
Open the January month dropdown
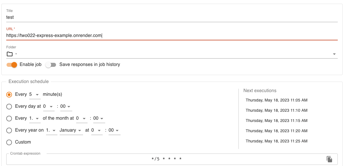[x=71, y=130]
